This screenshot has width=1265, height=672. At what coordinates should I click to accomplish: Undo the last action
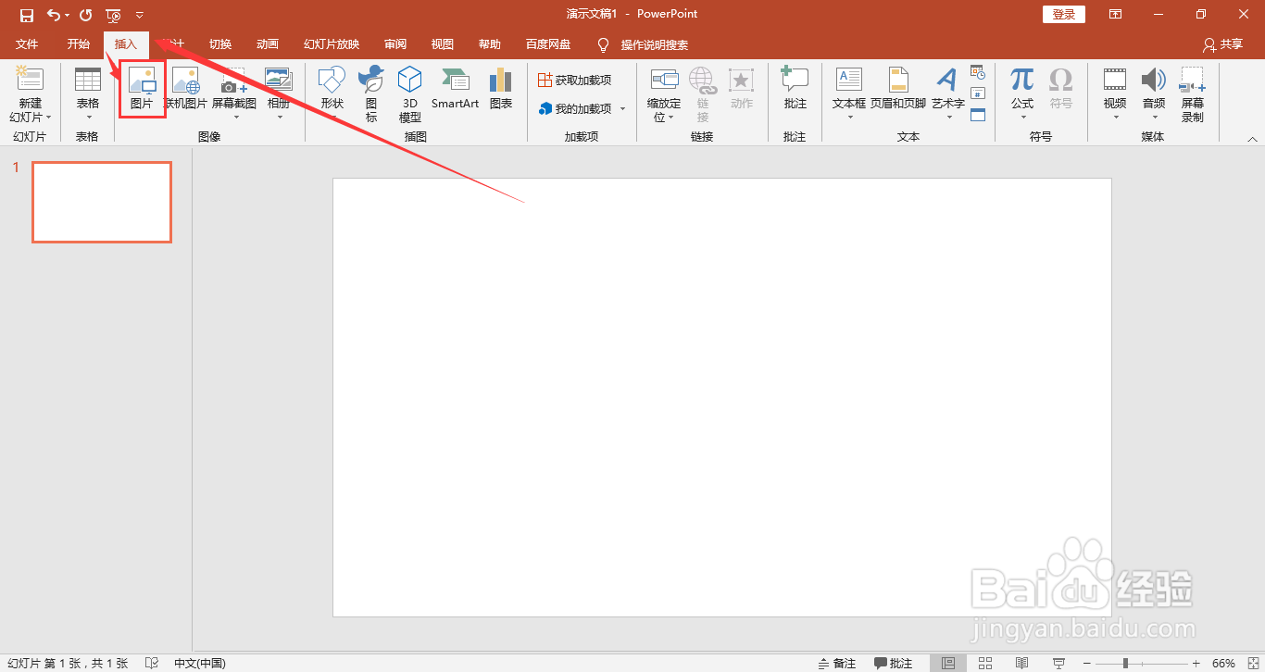click(x=54, y=15)
